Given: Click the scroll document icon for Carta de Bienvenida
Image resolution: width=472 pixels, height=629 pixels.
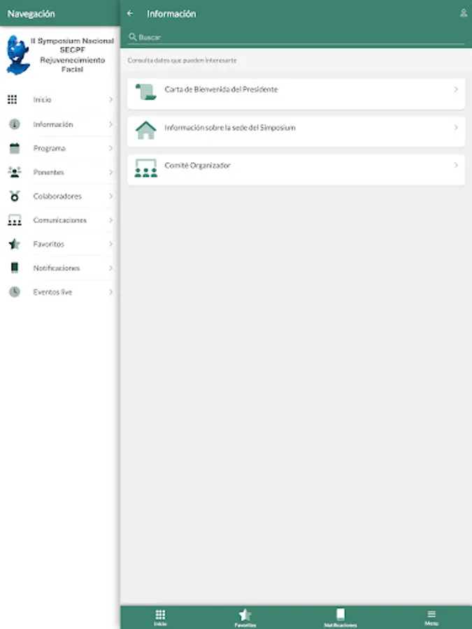Looking at the screenshot, I should 145,92.
